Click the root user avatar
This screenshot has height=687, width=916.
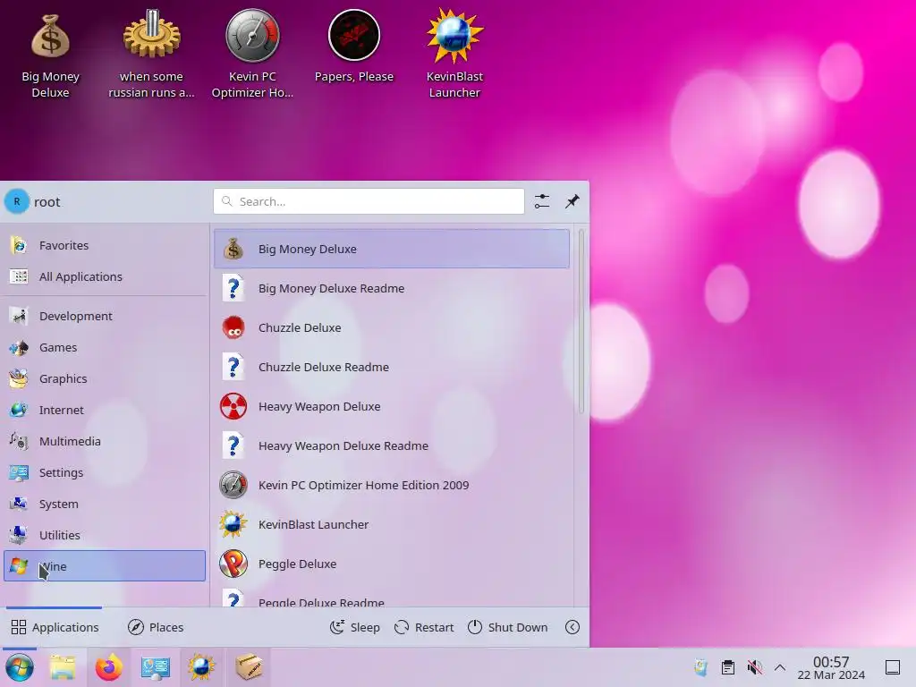(17, 201)
